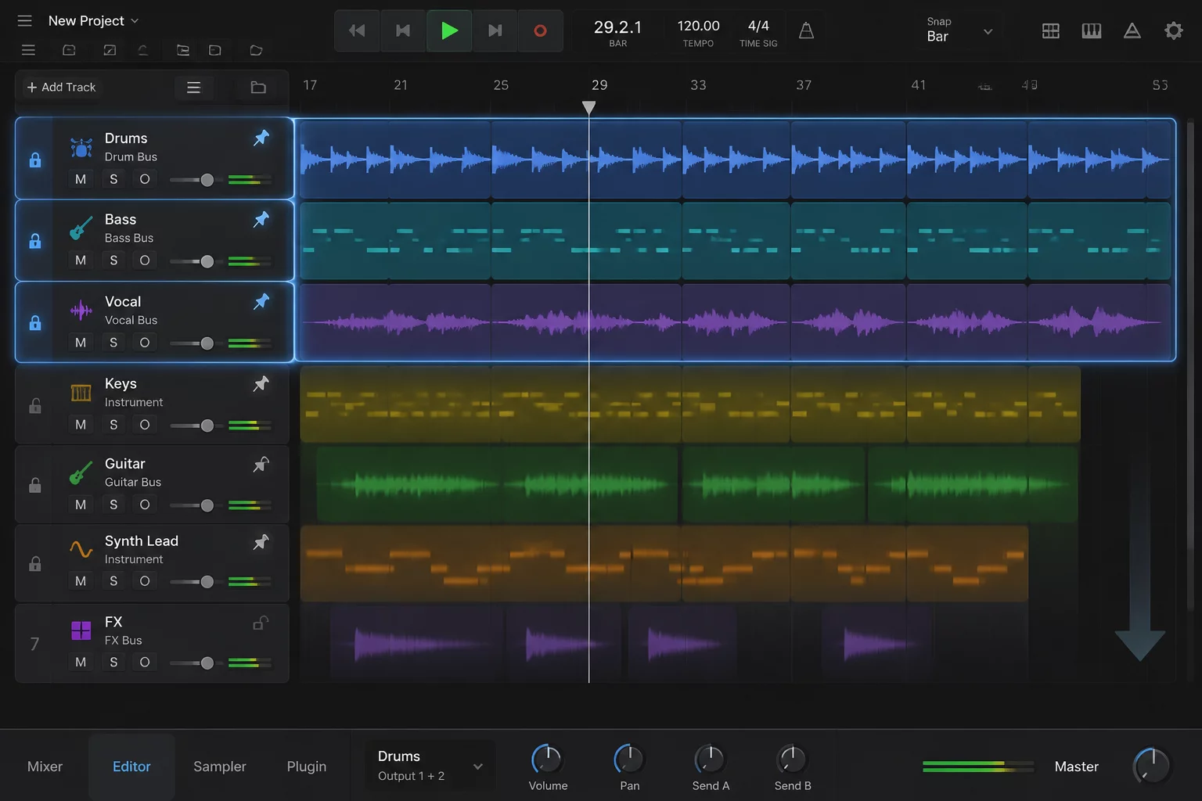
Task: Unlock the Vocal track lock
Action: (x=35, y=322)
